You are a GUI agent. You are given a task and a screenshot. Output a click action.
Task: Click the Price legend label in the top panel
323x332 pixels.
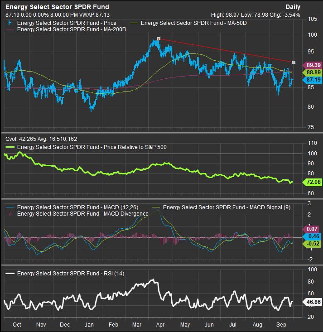(x=67, y=23)
